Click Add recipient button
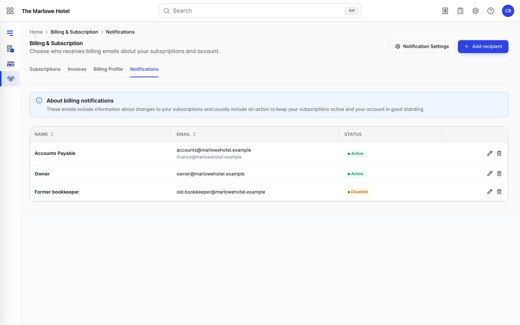Screen dimensions: 520x325 click(x=483, y=47)
